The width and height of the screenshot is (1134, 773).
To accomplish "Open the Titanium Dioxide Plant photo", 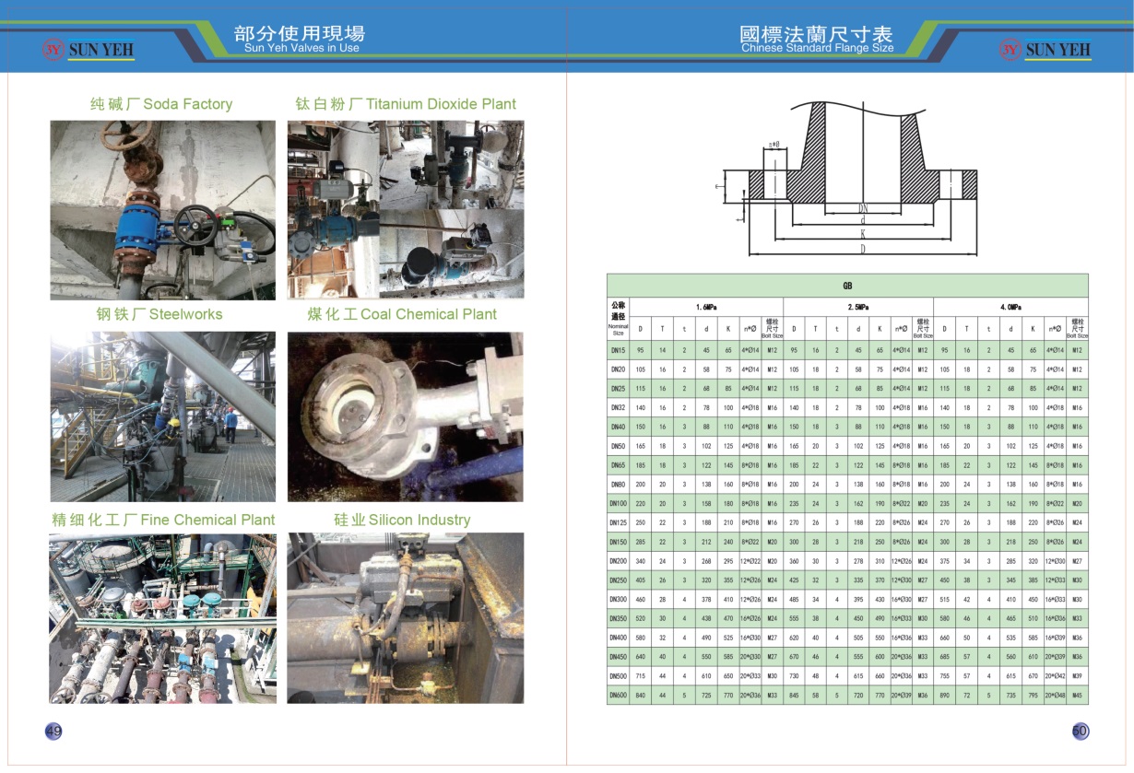I will pos(406,210).
